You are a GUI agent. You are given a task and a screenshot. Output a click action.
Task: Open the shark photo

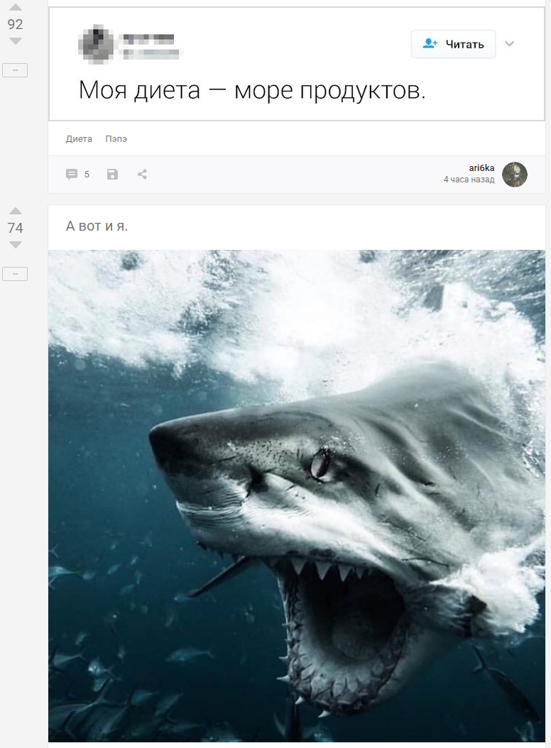[297, 495]
